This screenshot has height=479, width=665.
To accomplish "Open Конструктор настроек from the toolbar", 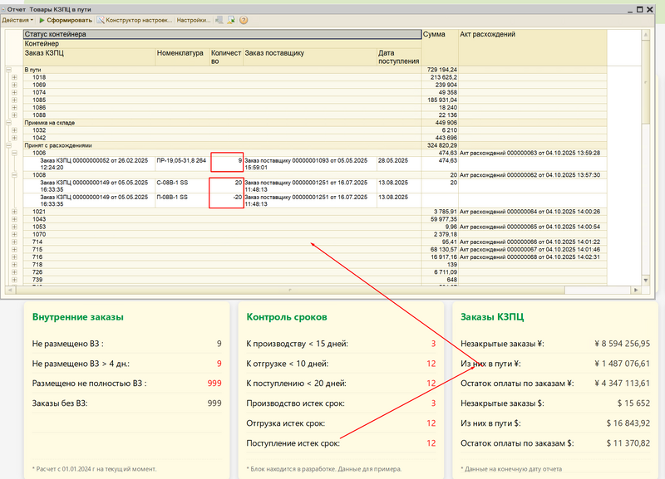I will tap(135, 20).
